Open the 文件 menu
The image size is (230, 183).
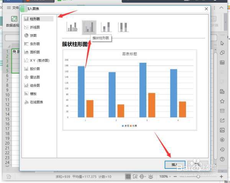13,8
